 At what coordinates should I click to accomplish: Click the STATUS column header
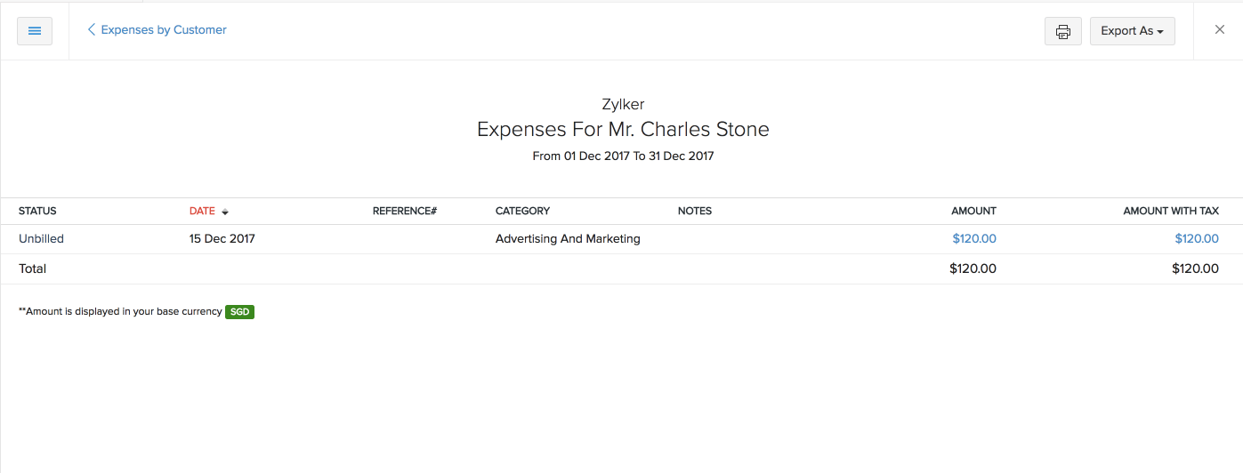point(37,212)
